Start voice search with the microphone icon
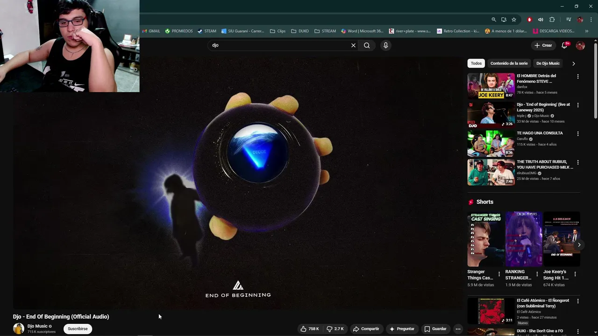598x336 pixels. 385,45
